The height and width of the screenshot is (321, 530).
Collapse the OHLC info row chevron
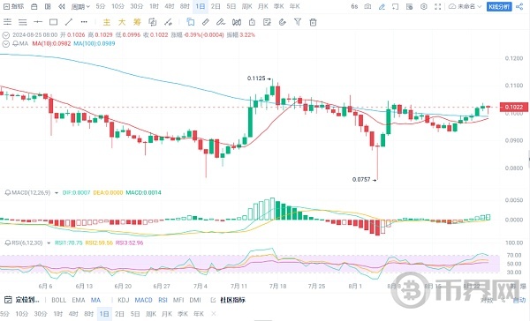click(x=6, y=35)
